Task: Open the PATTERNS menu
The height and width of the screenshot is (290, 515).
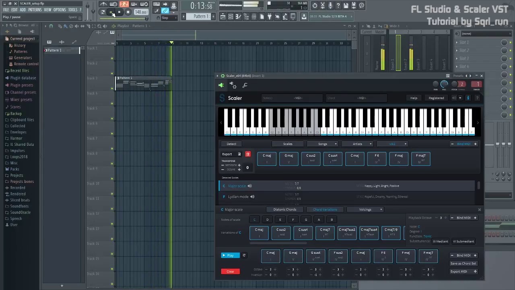Action: pos(35,10)
